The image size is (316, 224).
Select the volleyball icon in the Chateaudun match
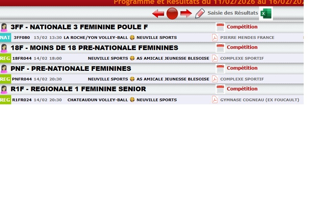click(132, 100)
